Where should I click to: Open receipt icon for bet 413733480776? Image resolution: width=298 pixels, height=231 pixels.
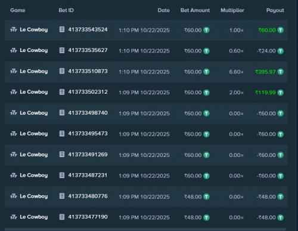pyautogui.click(x=62, y=196)
